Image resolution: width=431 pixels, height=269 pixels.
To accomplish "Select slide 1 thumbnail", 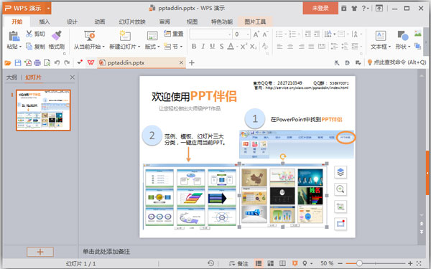I will coord(43,110).
